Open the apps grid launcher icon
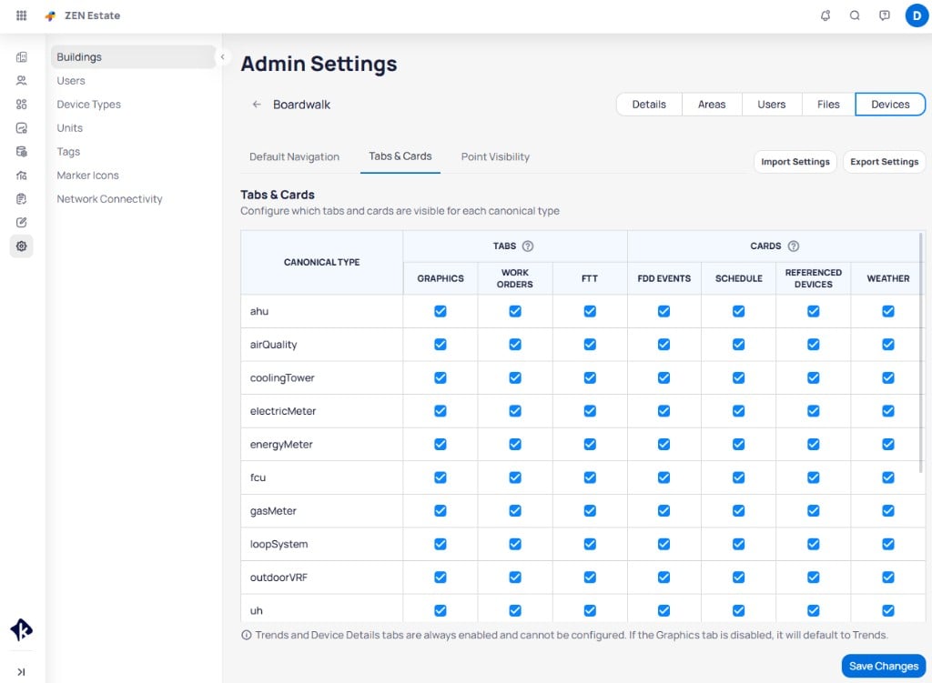 [x=22, y=15]
